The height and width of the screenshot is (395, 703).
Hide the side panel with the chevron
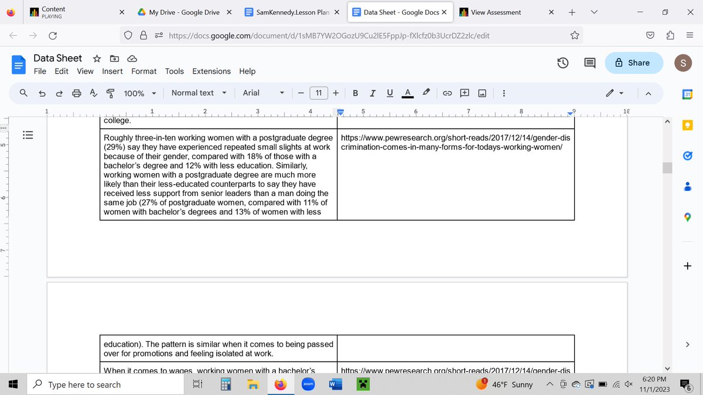coord(688,345)
